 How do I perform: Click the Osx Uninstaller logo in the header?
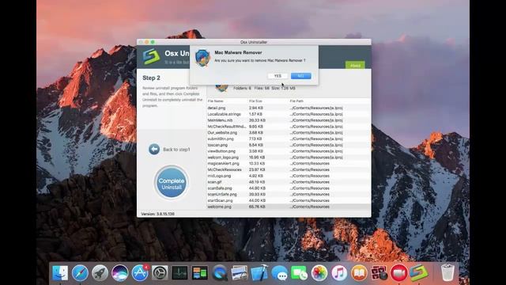click(x=151, y=56)
